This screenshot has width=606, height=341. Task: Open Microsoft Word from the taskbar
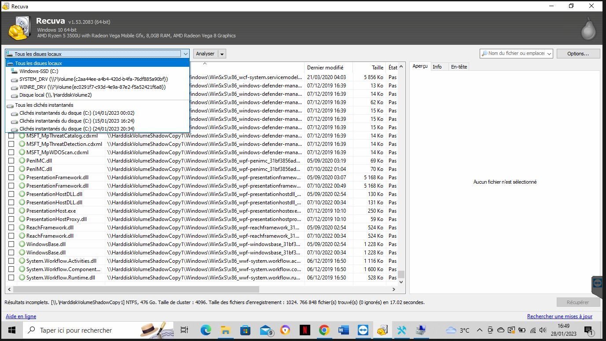(344, 330)
